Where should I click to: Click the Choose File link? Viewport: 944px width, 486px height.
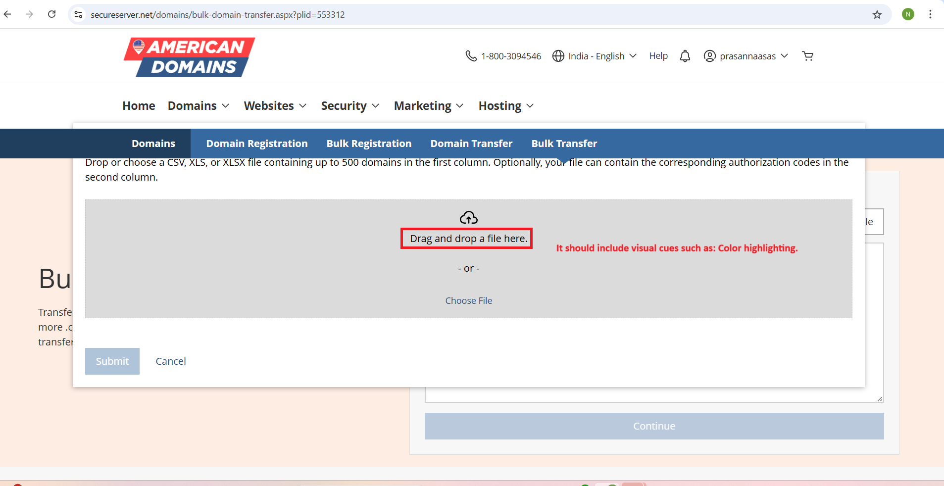pos(468,300)
